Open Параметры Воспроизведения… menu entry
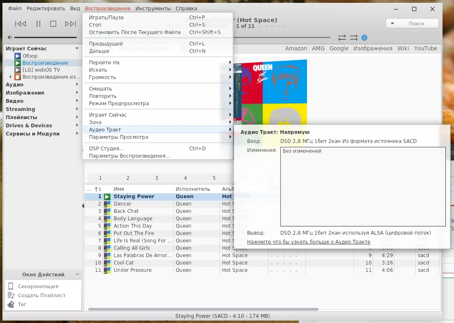 click(158, 156)
